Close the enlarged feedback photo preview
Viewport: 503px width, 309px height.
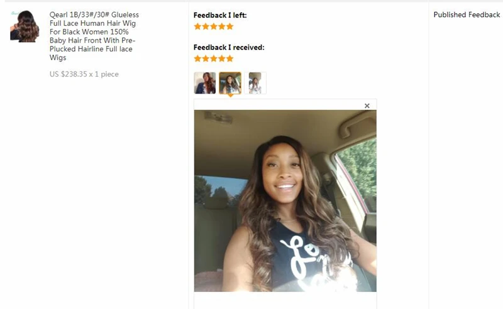367,106
